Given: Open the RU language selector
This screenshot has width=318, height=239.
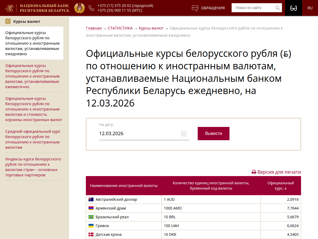Looking at the screenshot, I should point(310,8).
